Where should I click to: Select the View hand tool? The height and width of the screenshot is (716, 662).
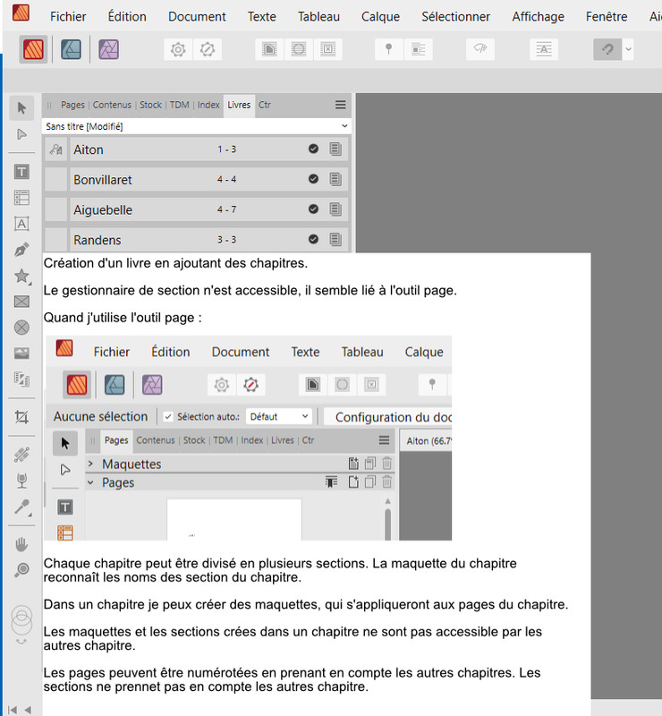click(x=21, y=544)
